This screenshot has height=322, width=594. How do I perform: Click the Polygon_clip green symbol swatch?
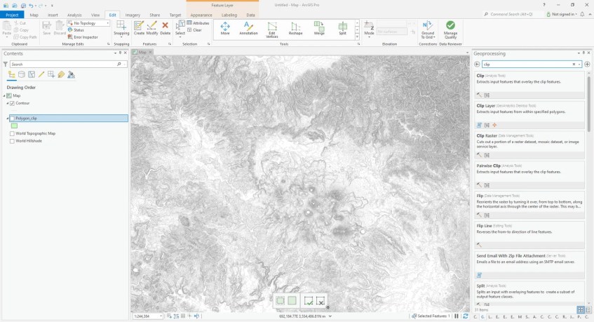(15, 126)
